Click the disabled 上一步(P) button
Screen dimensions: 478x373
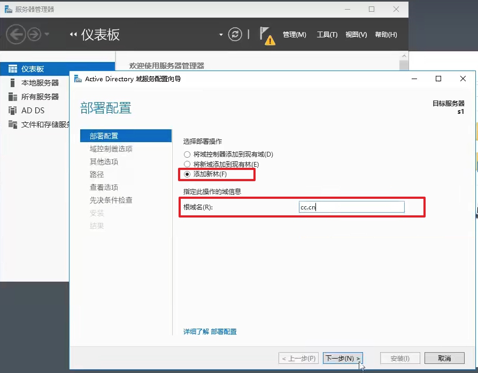[x=298, y=359]
